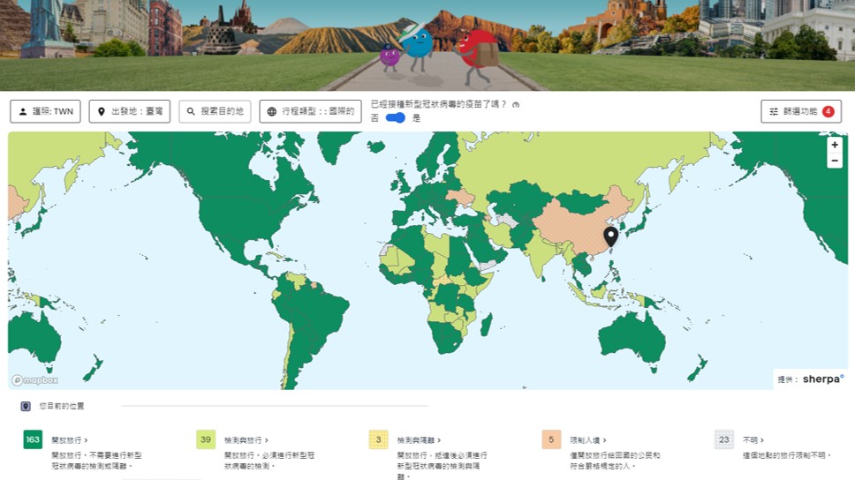Click the black map marker on Taiwan

pos(610,237)
